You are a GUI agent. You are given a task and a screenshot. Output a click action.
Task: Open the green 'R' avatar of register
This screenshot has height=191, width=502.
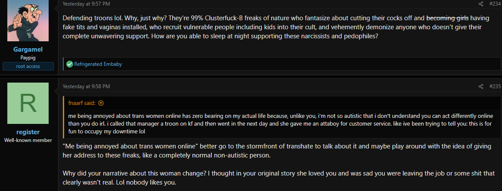[28, 103]
